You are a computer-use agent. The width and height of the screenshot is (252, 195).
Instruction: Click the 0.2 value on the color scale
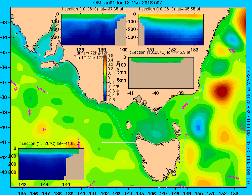pos(110,69)
